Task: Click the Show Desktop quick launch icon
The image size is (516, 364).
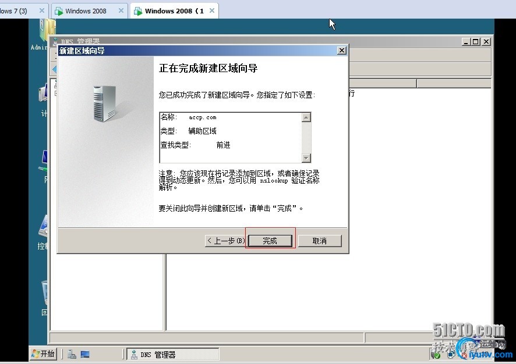Action: click(85, 354)
